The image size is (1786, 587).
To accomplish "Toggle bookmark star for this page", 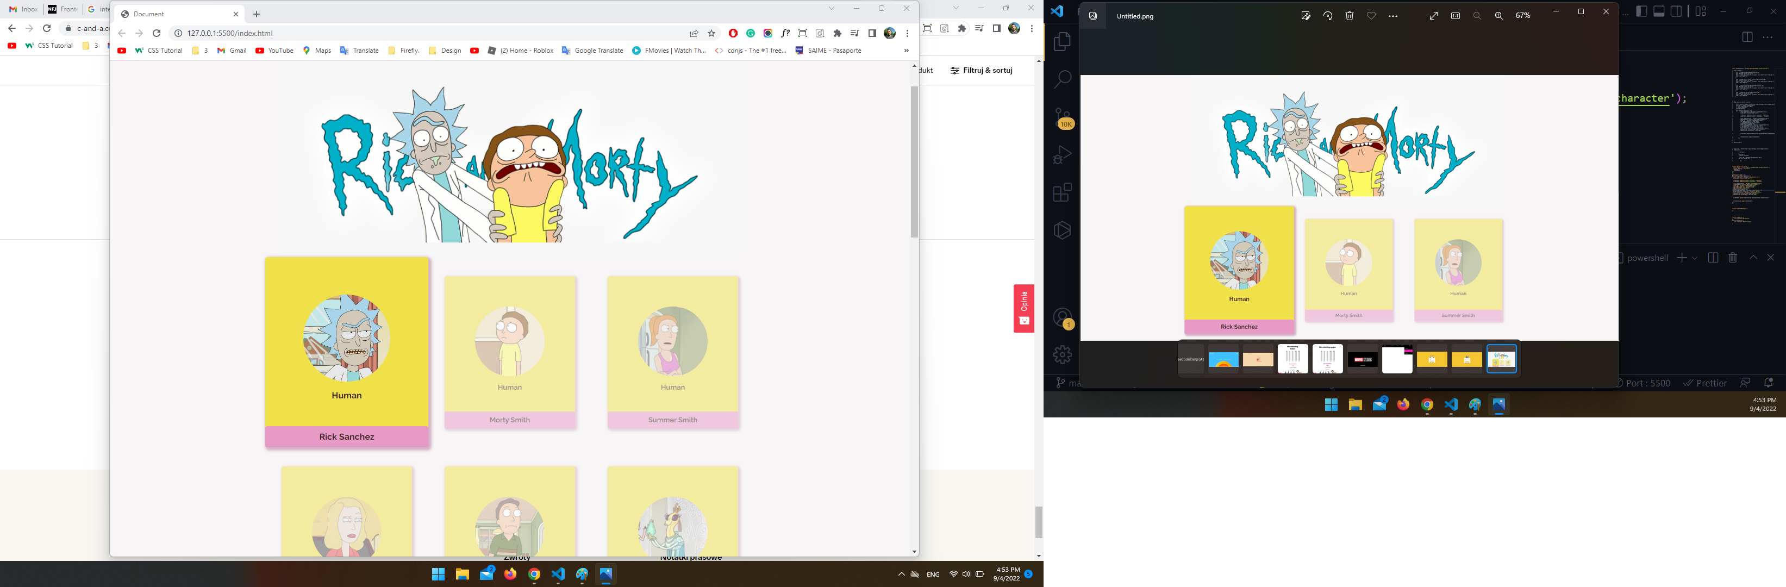I will pyautogui.click(x=711, y=33).
